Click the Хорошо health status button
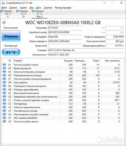The height and width of the screenshot is (146, 126). (11, 36)
